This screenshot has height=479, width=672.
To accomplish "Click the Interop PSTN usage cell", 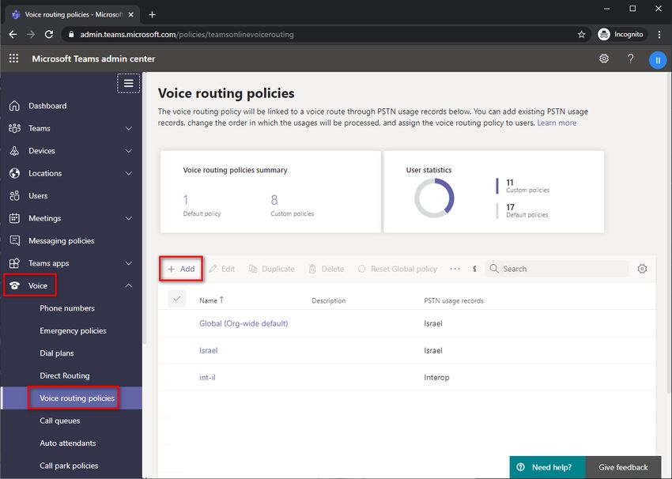I will [x=436, y=378].
